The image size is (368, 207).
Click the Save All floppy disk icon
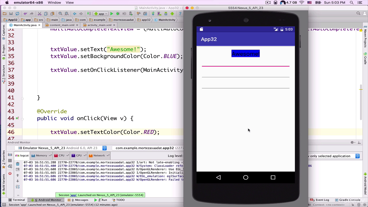pyautogui.click(x=11, y=14)
